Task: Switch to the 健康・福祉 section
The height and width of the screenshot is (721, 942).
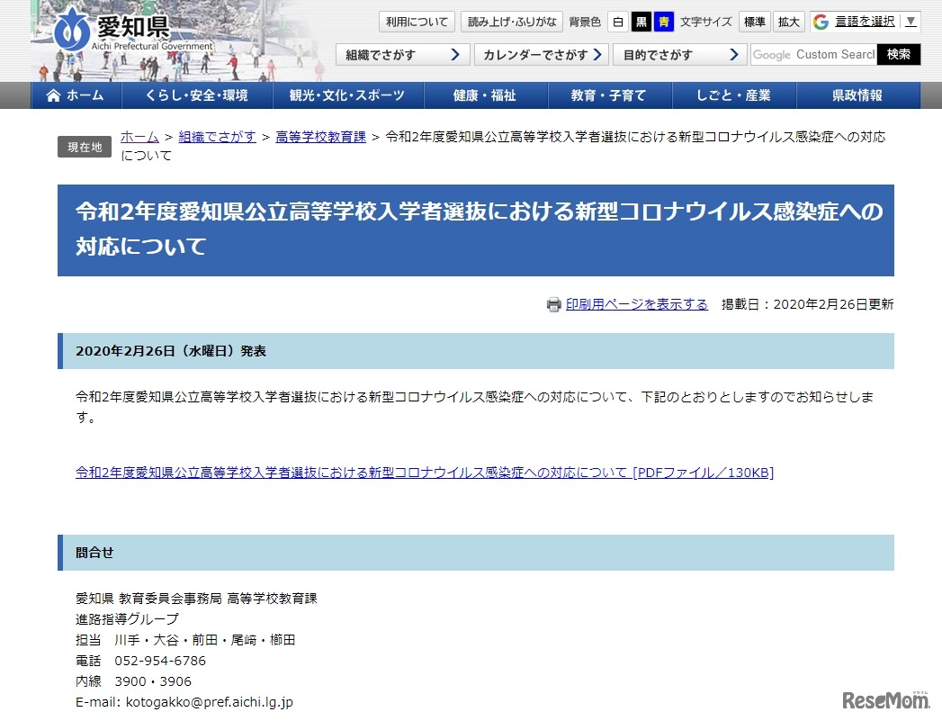Action: click(x=484, y=95)
